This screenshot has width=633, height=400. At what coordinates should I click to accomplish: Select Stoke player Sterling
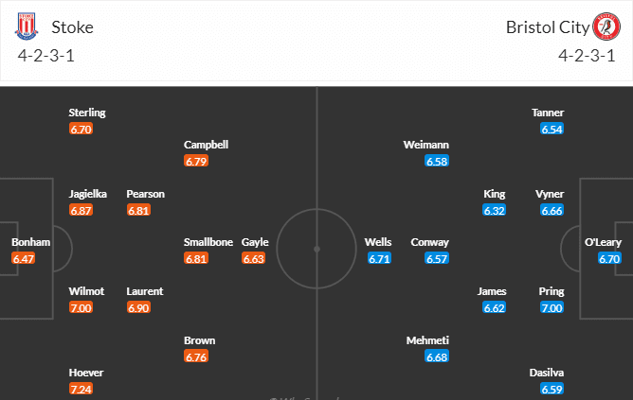pos(87,113)
